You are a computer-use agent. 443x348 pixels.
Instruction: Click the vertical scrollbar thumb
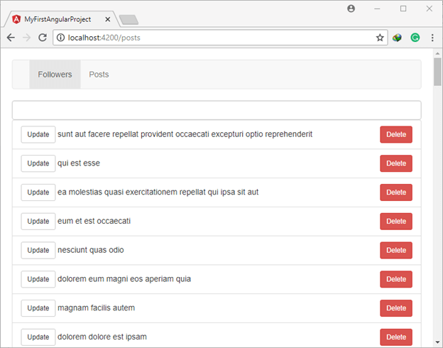[x=437, y=72]
